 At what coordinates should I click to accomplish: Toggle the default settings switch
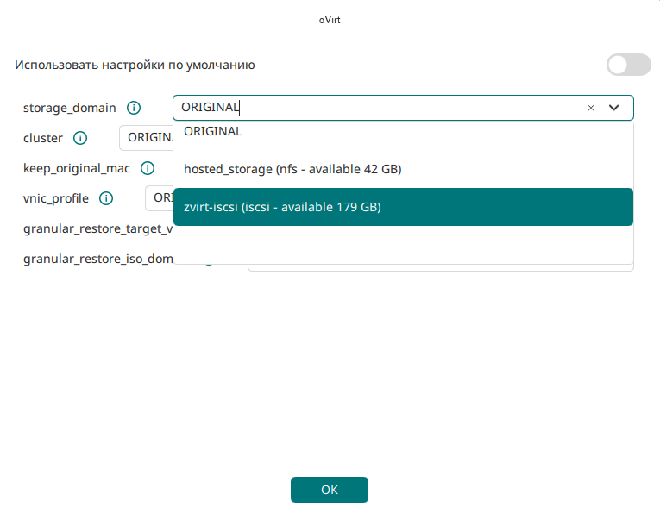[628, 65]
